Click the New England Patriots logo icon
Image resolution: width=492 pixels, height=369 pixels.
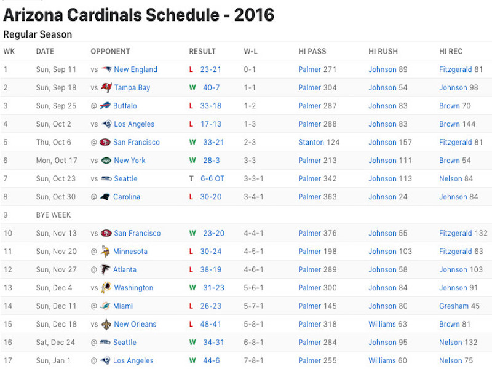[106, 69]
